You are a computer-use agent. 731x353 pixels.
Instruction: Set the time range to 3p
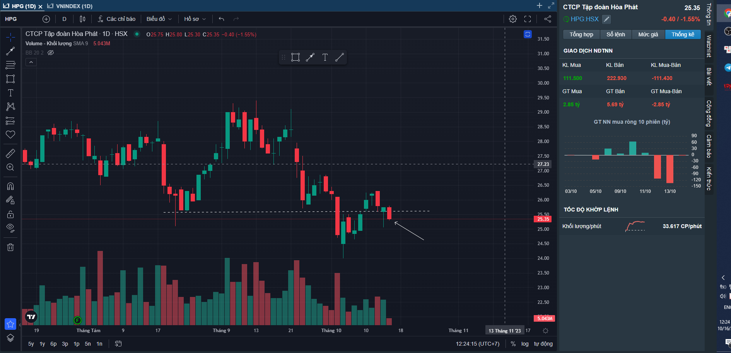point(65,344)
